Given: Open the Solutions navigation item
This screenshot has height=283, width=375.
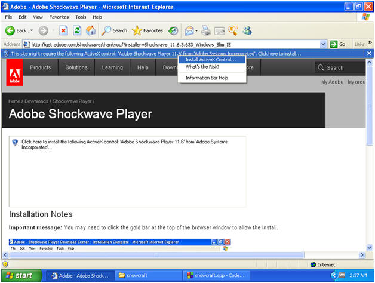Looking at the screenshot, I should (76, 67).
